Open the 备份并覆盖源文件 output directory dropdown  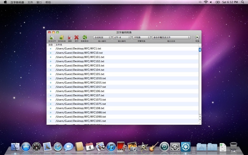tap(171, 38)
